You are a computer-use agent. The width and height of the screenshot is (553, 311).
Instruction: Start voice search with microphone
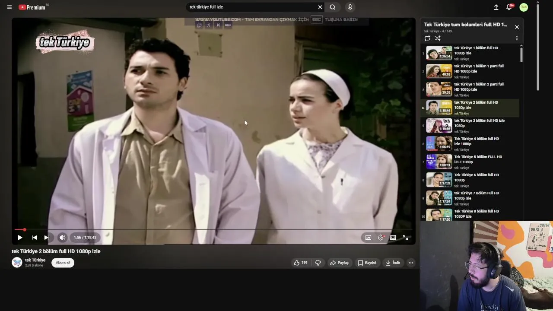click(x=350, y=7)
